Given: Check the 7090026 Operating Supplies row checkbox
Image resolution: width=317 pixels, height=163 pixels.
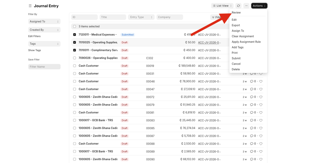Looking at the screenshot, I should click(x=75, y=58).
